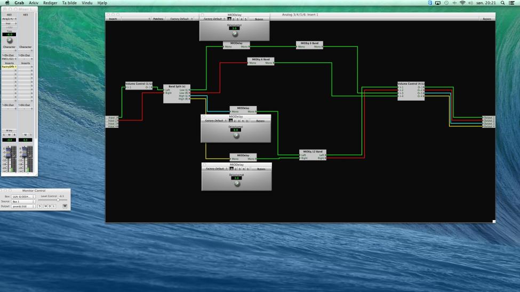Open Wi-Fi status menu

462,3
